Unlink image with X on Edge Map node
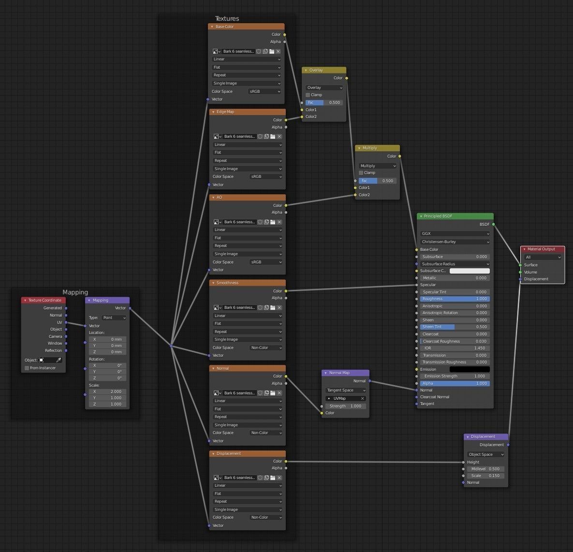The width and height of the screenshot is (573, 552). coord(279,137)
